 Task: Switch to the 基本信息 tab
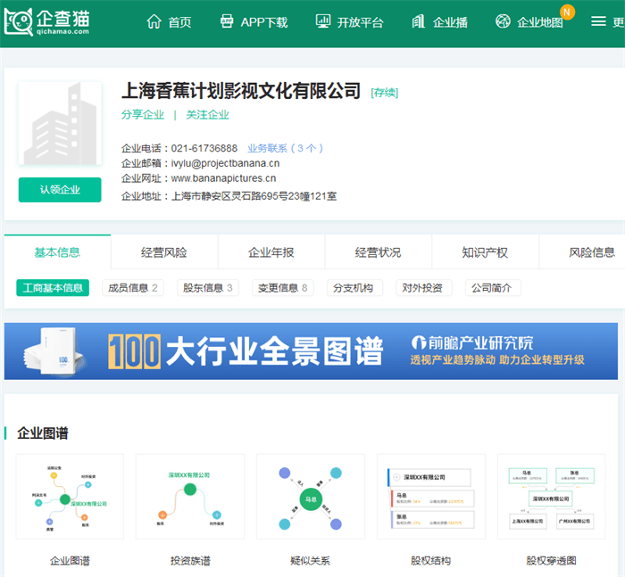(x=57, y=252)
